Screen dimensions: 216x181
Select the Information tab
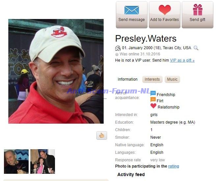(127, 79)
